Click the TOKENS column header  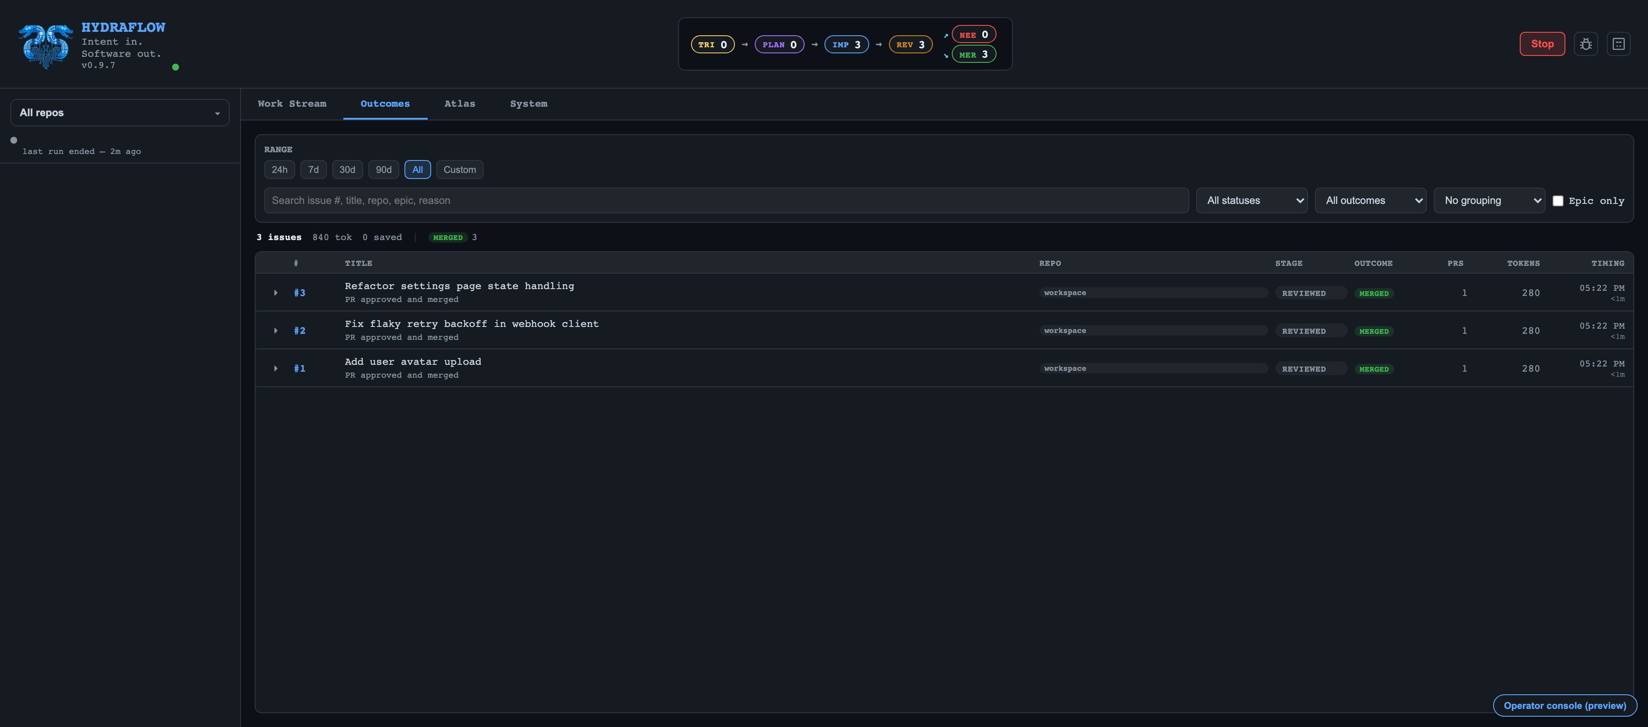[1523, 263]
